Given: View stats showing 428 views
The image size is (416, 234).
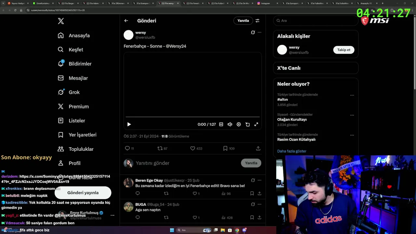Looking at the screenshot, I should [x=227, y=217].
